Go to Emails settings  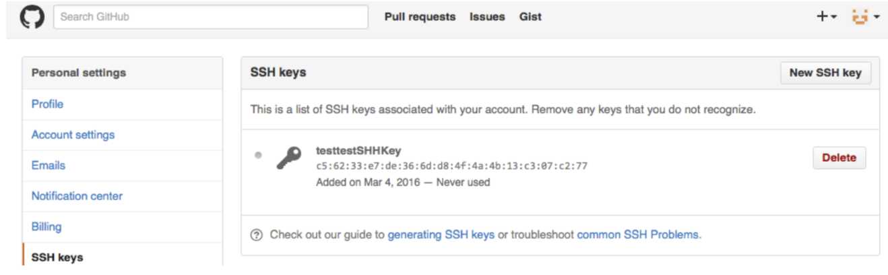point(49,165)
